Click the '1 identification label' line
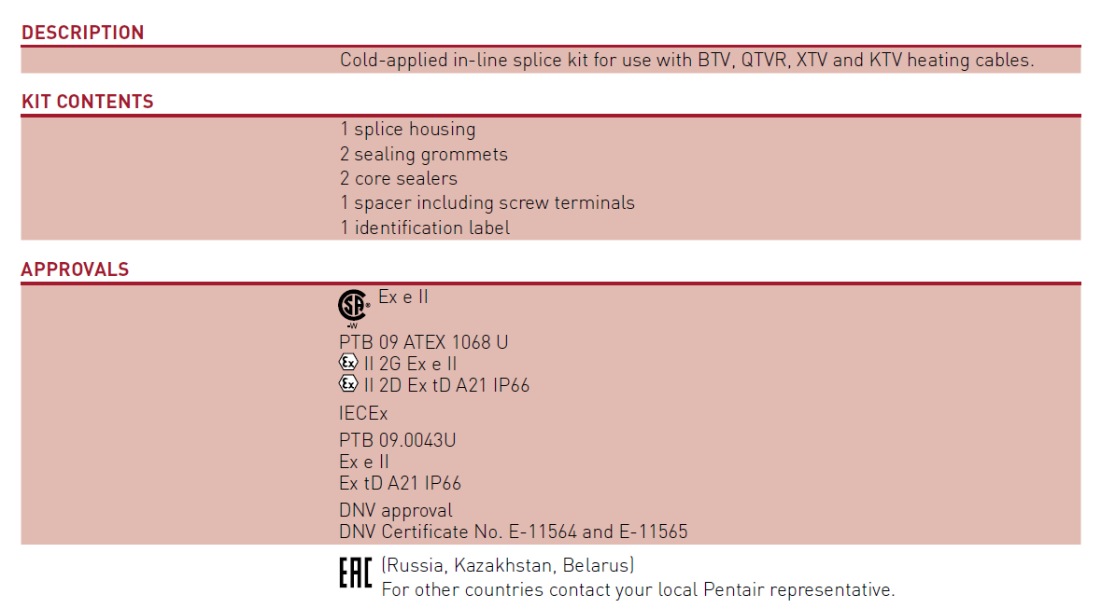The width and height of the screenshot is (1101, 608). 425,228
